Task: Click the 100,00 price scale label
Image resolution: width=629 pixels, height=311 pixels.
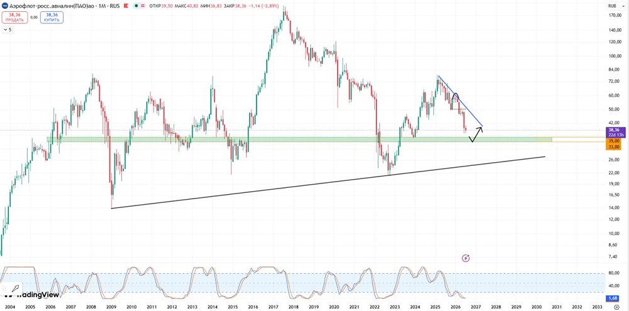Action: coord(615,56)
